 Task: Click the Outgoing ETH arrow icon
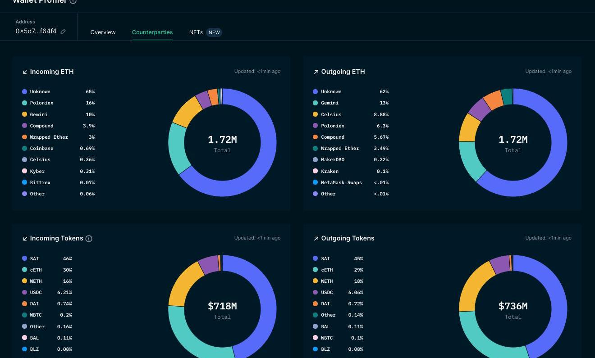tap(316, 72)
